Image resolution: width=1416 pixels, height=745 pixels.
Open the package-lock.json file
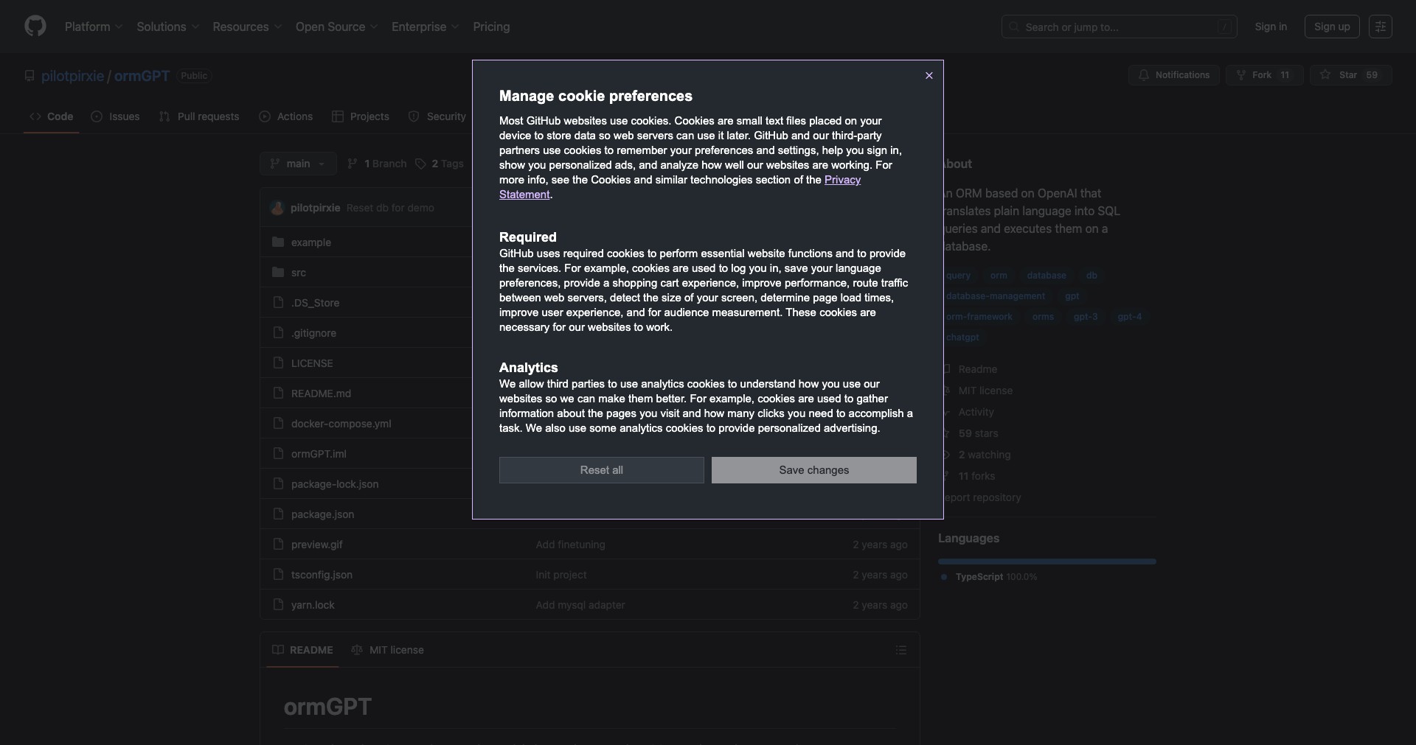(x=335, y=484)
